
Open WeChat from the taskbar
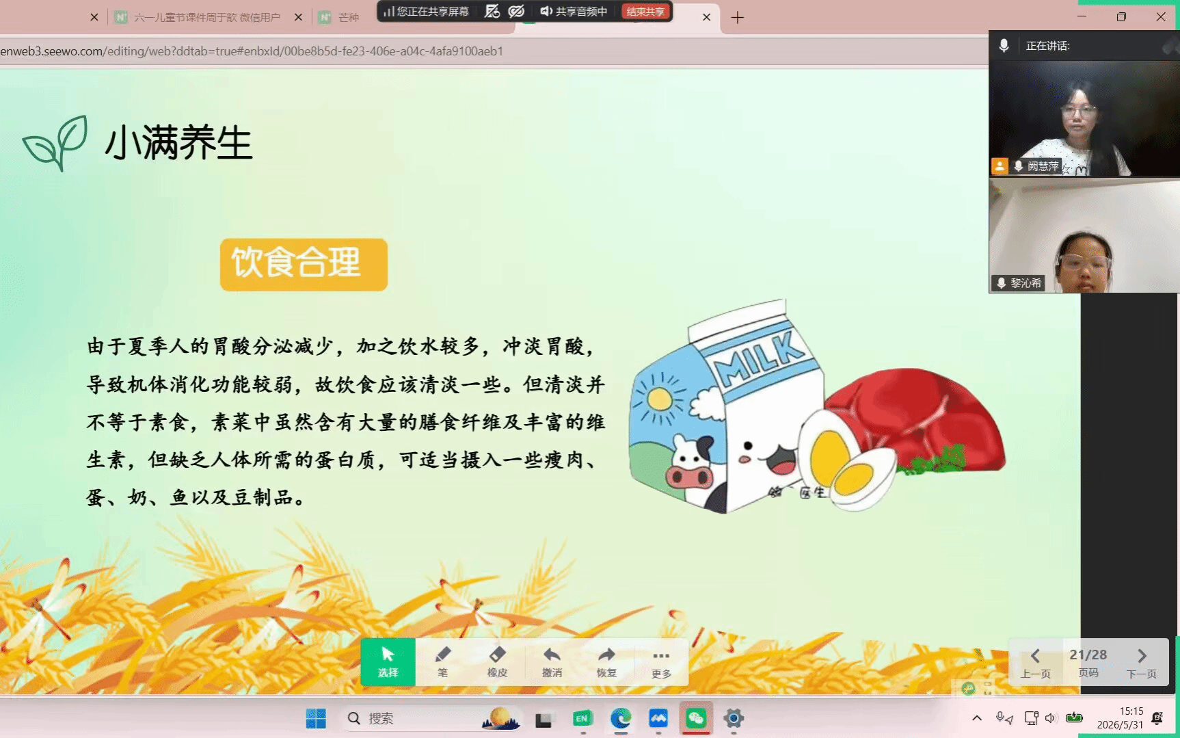696,718
